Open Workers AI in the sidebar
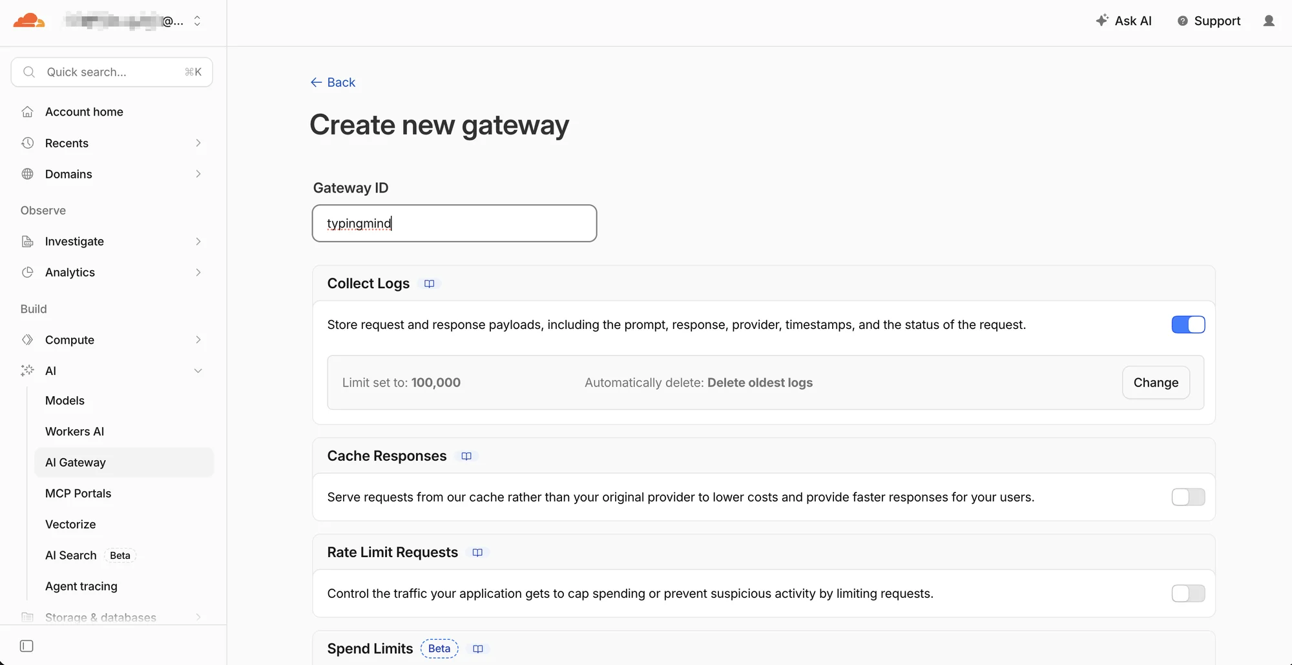The image size is (1292, 665). pyautogui.click(x=74, y=432)
